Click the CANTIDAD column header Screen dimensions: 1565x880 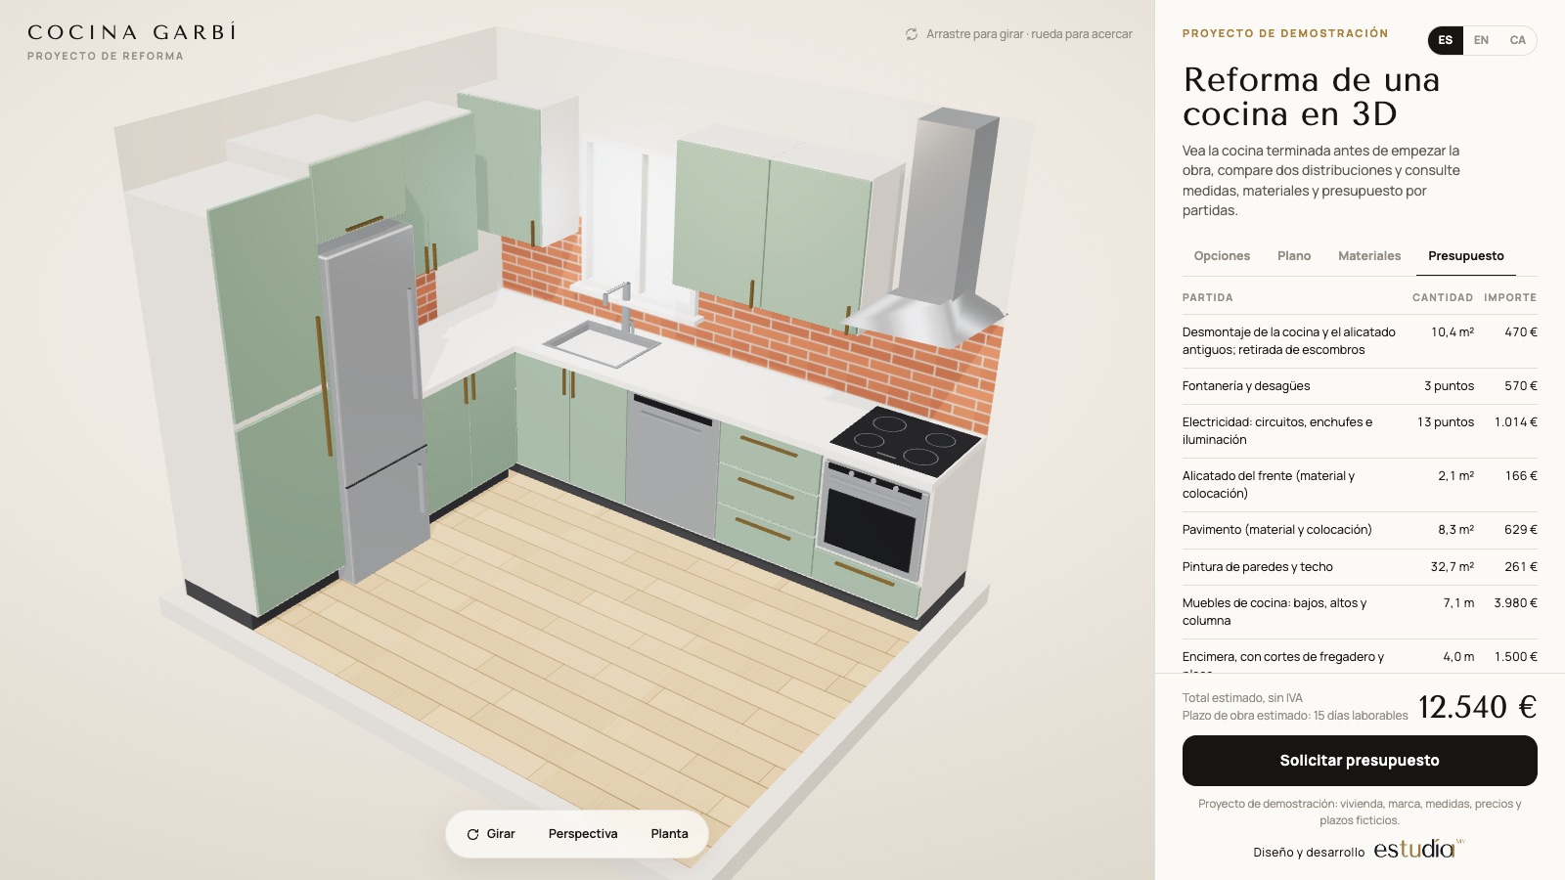click(1443, 297)
